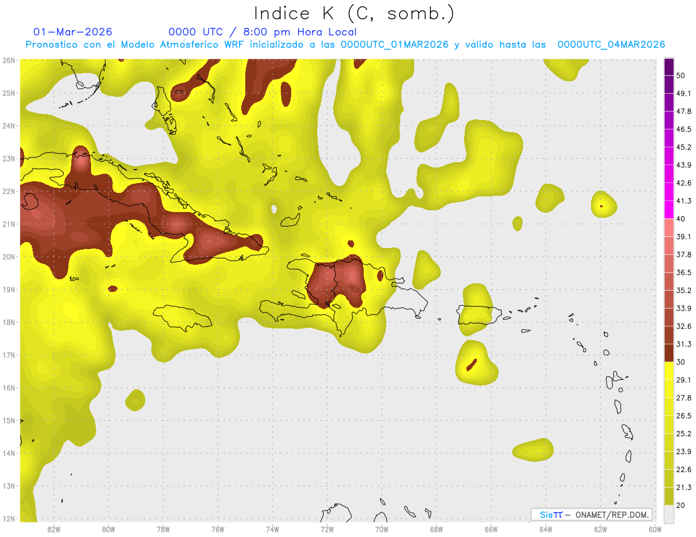Click colorbar value "29.1"
The height and width of the screenshot is (537, 696).
tap(684, 380)
